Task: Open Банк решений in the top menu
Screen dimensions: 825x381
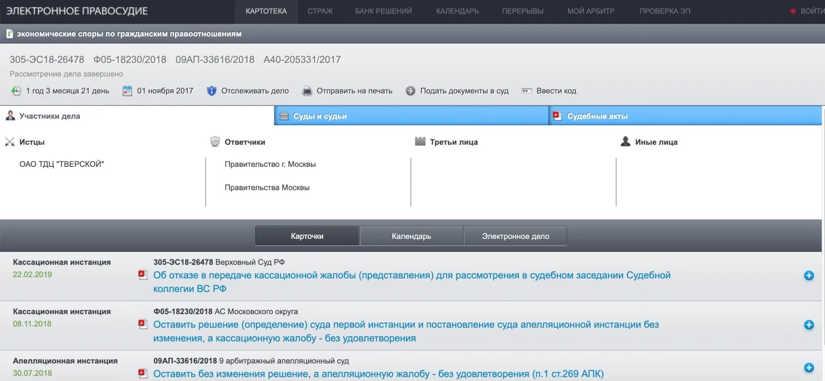Action: (x=384, y=11)
